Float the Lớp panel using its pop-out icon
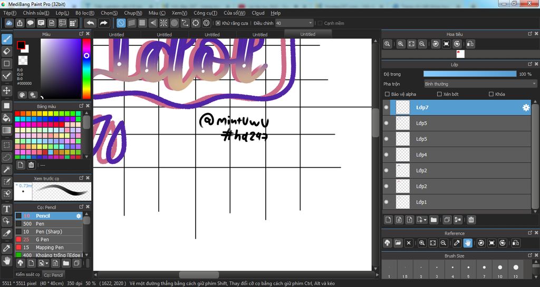Viewport: 540px width, 287px height. [x=530, y=64]
